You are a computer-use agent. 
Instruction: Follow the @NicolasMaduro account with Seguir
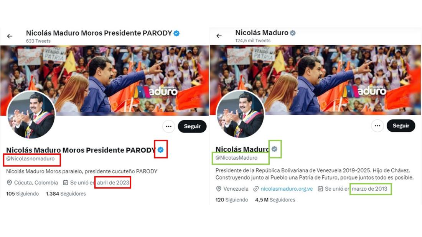(x=401, y=126)
